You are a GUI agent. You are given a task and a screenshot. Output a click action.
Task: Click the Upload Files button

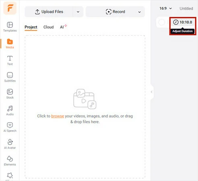click(49, 12)
